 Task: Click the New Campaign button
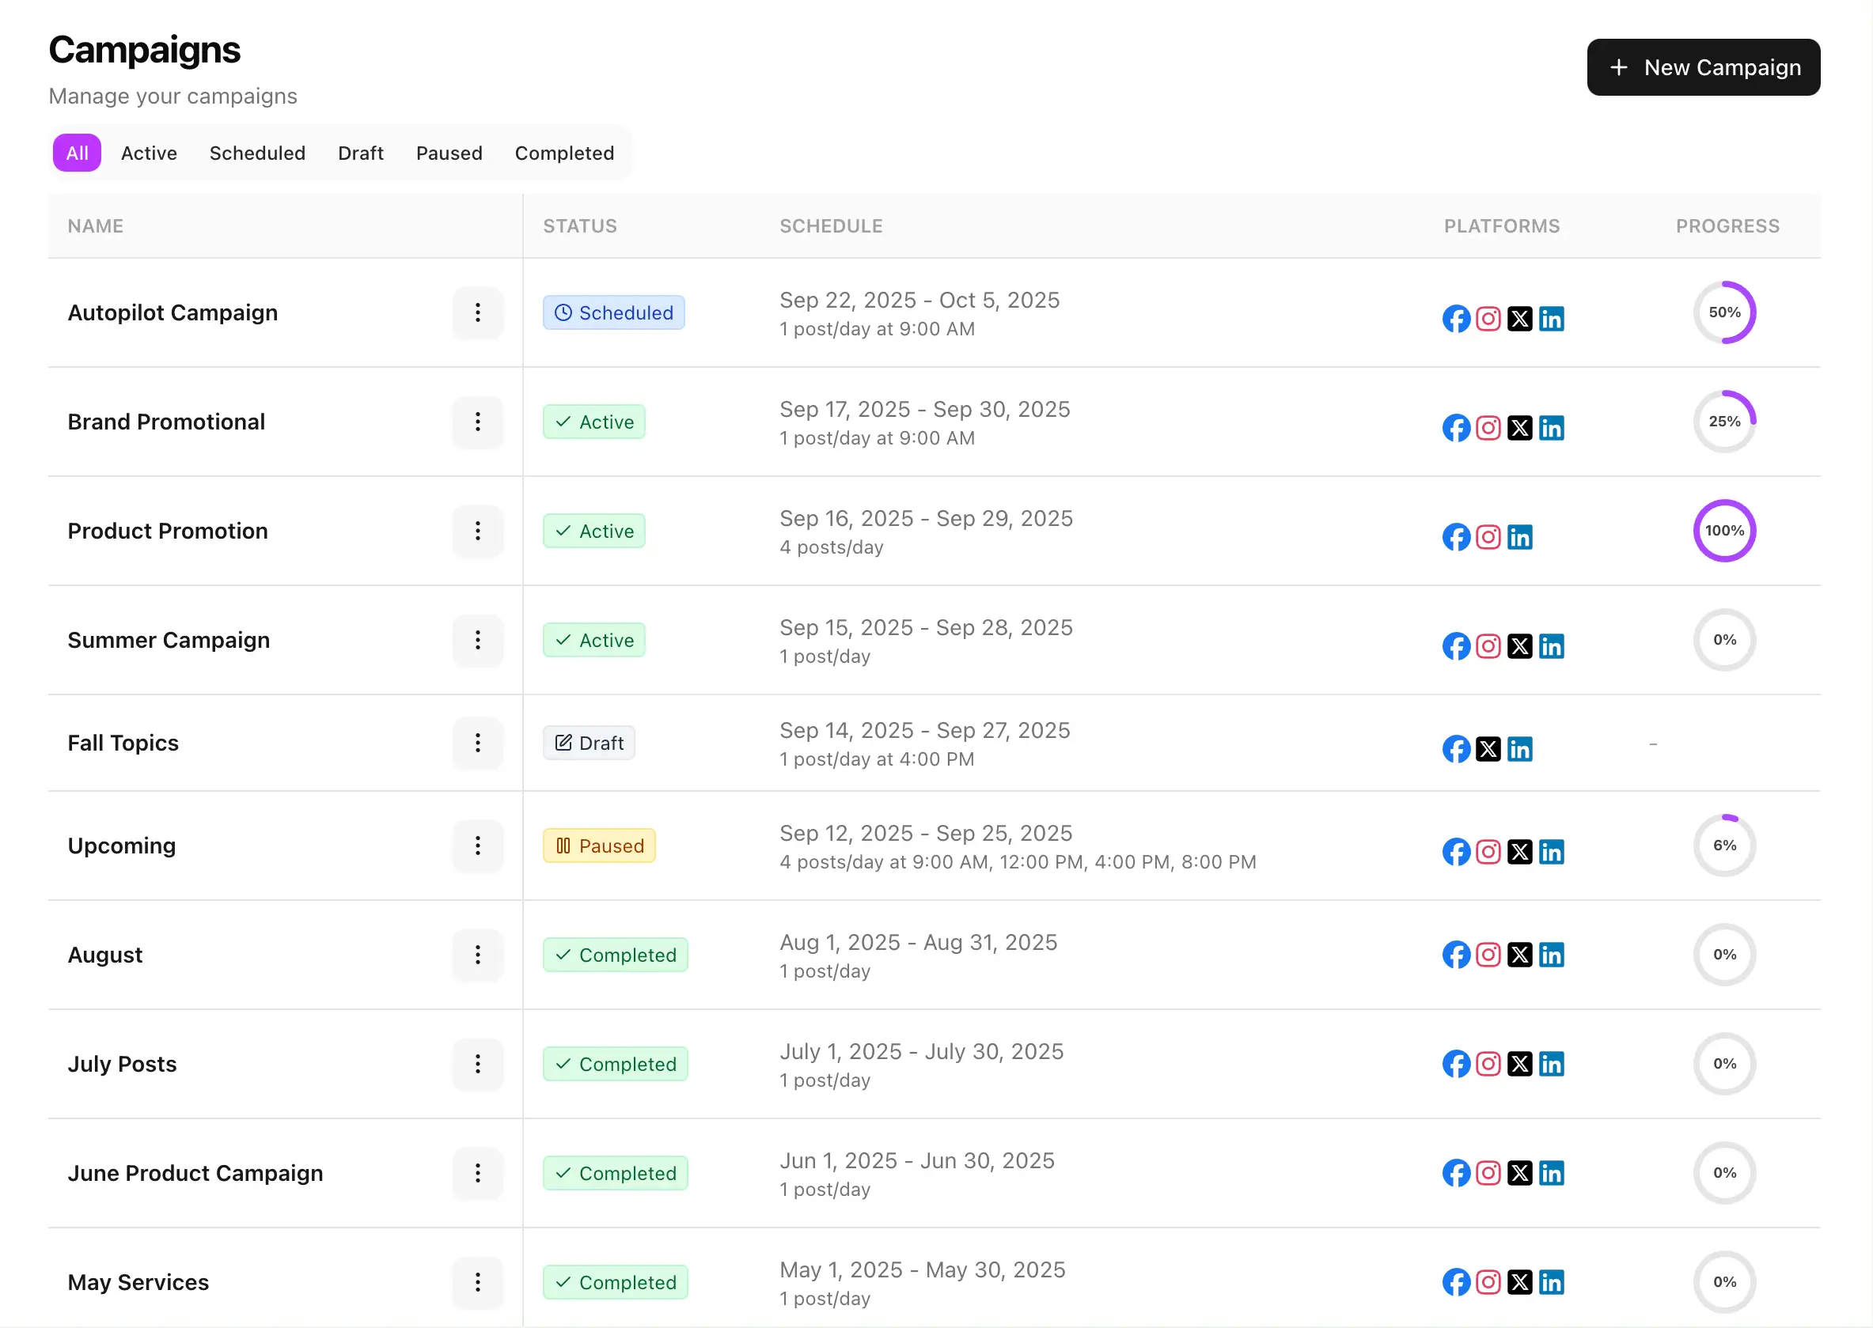(x=1703, y=67)
